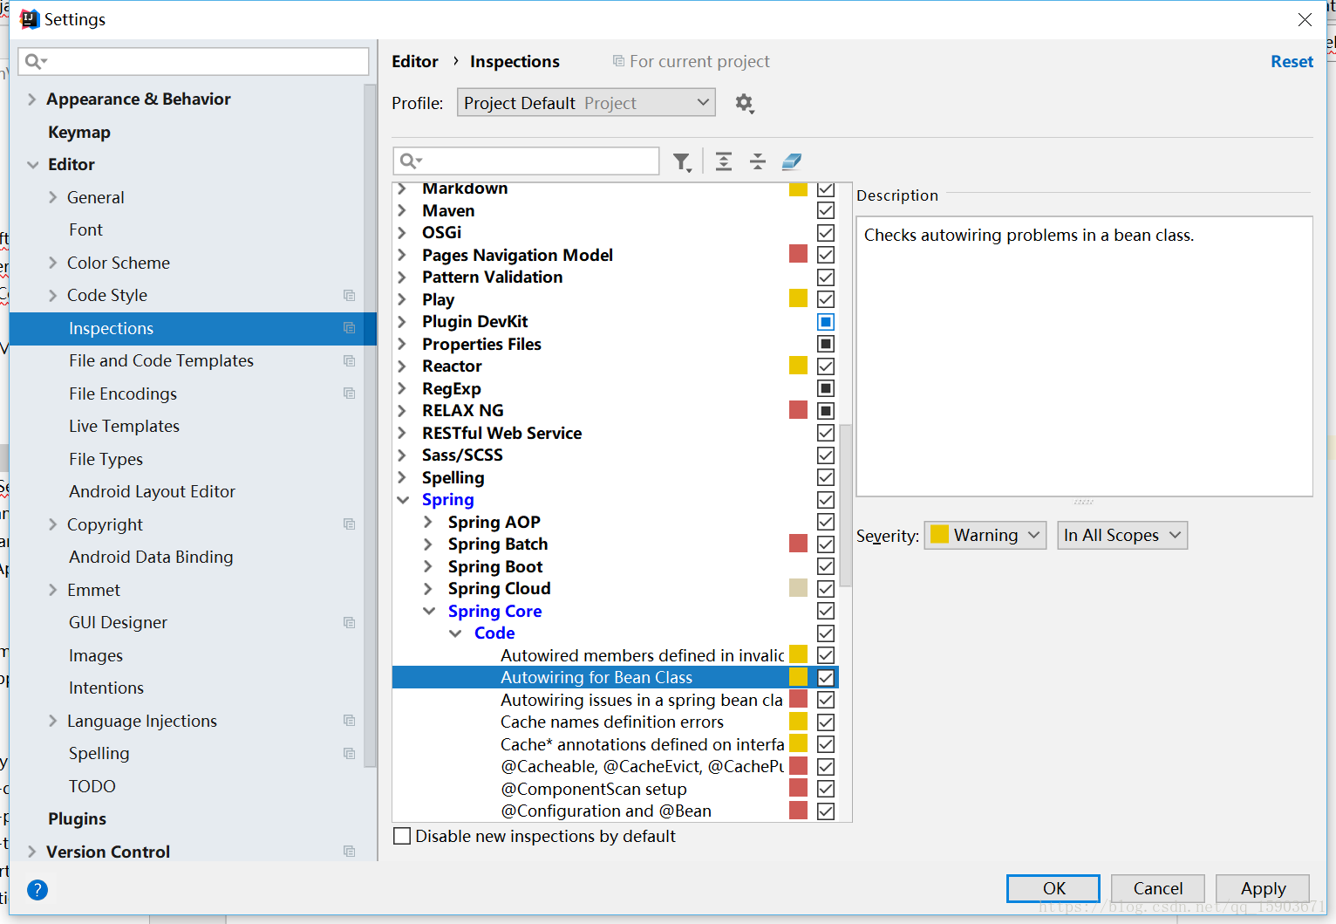Open the inspection filter funnel icon

(682, 161)
